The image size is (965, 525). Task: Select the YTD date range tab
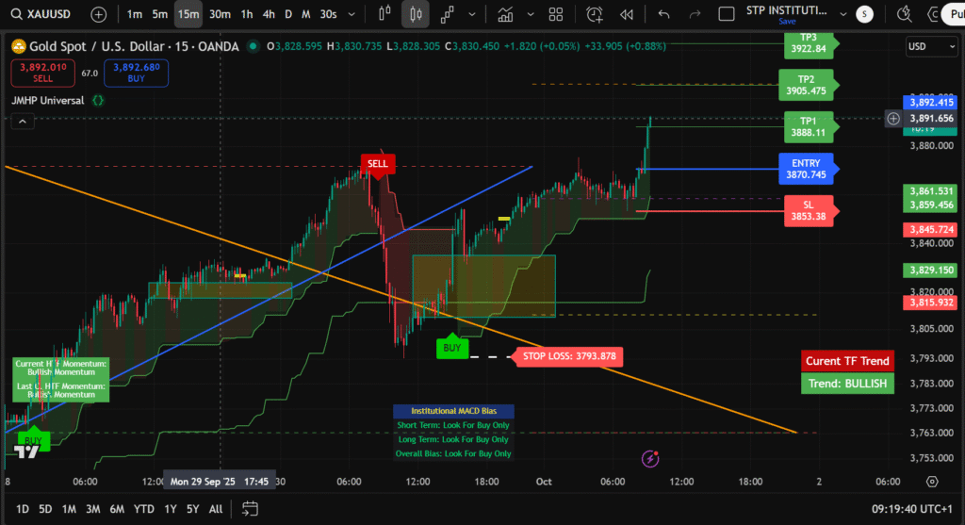(x=143, y=509)
